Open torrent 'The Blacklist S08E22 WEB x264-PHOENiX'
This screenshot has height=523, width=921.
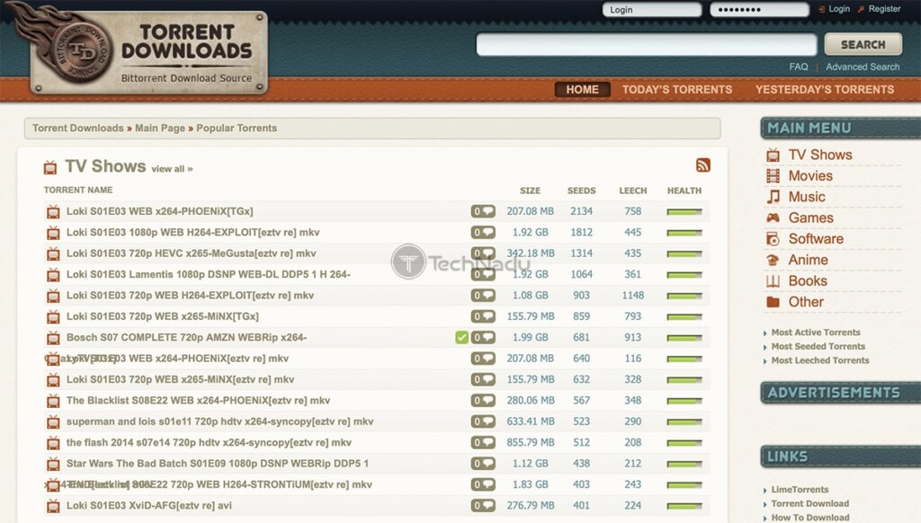[198, 400]
